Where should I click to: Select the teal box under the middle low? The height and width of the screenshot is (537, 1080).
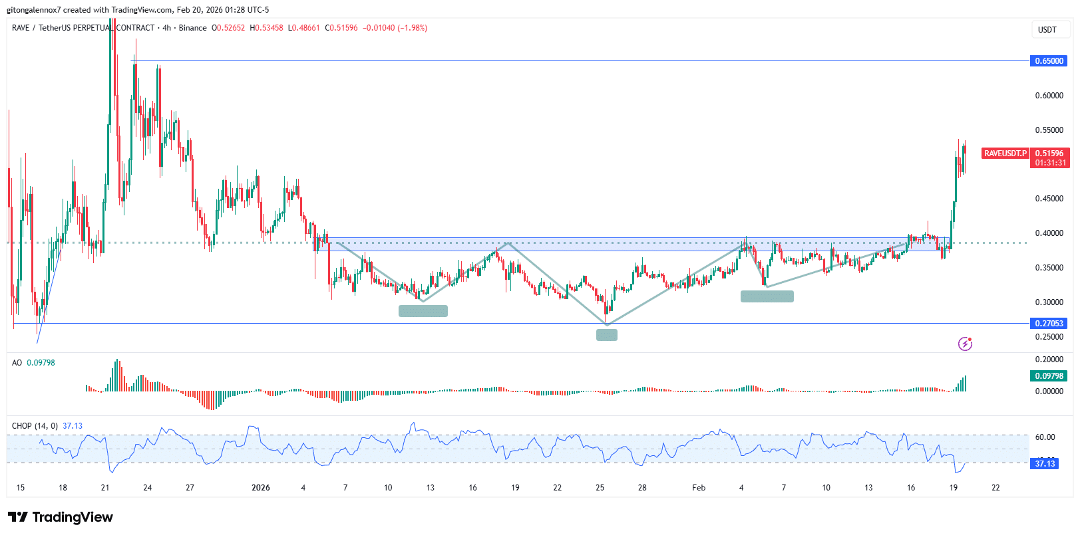point(606,335)
